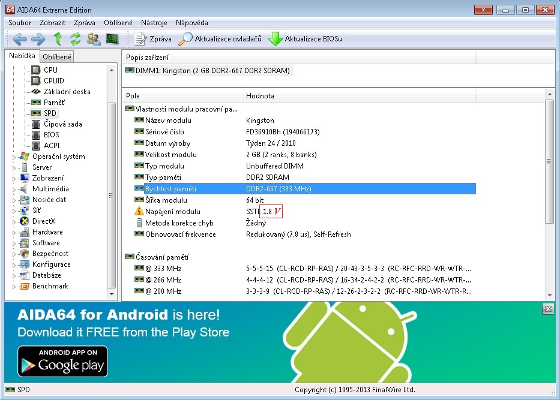Refresh using the green circular arrows icon
Viewport: 560px width, 400px height.
pyautogui.click(x=76, y=39)
